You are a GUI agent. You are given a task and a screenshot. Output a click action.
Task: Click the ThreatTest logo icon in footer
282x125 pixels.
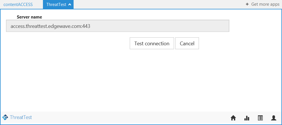pos(5,117)
